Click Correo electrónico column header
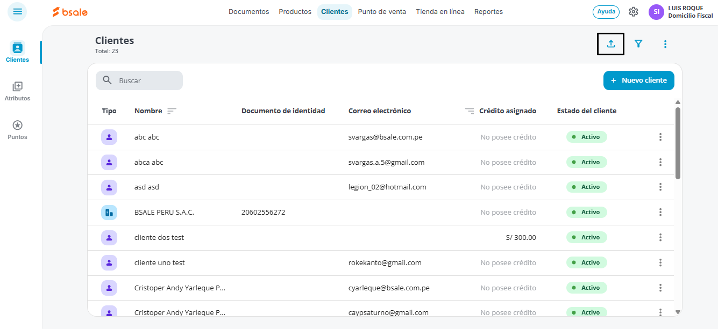Viewport: 718px width, 329px height. click(379, 111)
